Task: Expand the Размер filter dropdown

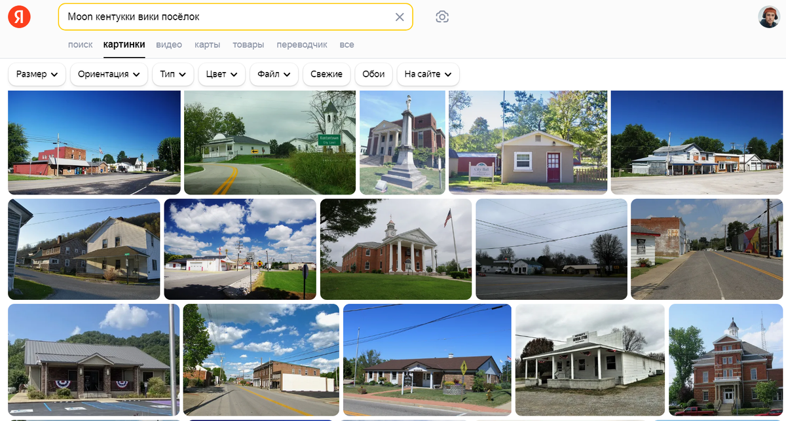Action: [x=37, y=74]
